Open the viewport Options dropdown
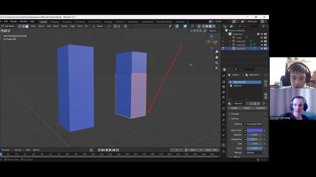 coord(214,31)
